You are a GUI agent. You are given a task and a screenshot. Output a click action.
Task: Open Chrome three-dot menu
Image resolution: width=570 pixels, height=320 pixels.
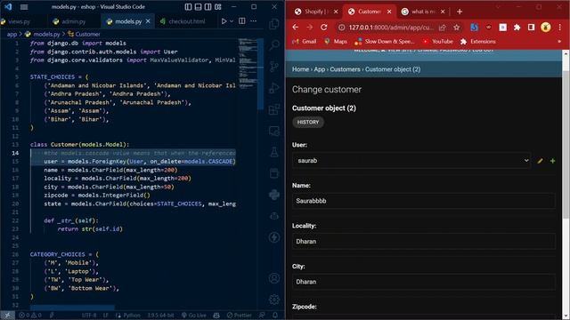560,28
